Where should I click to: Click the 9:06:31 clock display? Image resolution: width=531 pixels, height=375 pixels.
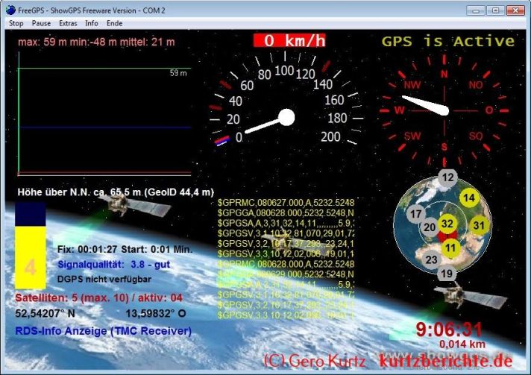[x=449, y=329]
